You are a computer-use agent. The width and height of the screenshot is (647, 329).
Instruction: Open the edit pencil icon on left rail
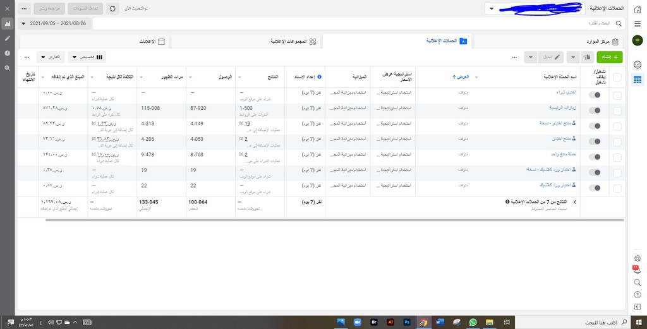pos(8,39)
